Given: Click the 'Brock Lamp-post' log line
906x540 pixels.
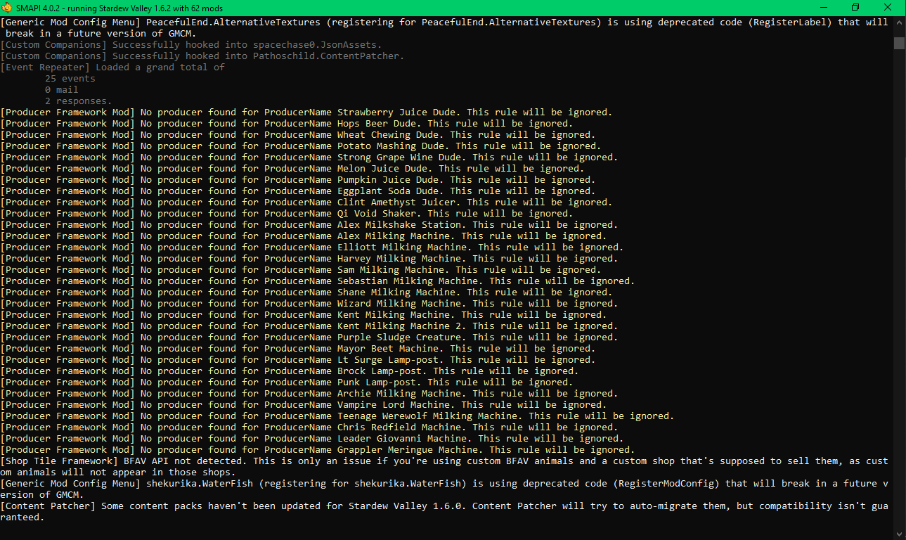Looking at the screenshot, I should (290, 371).
